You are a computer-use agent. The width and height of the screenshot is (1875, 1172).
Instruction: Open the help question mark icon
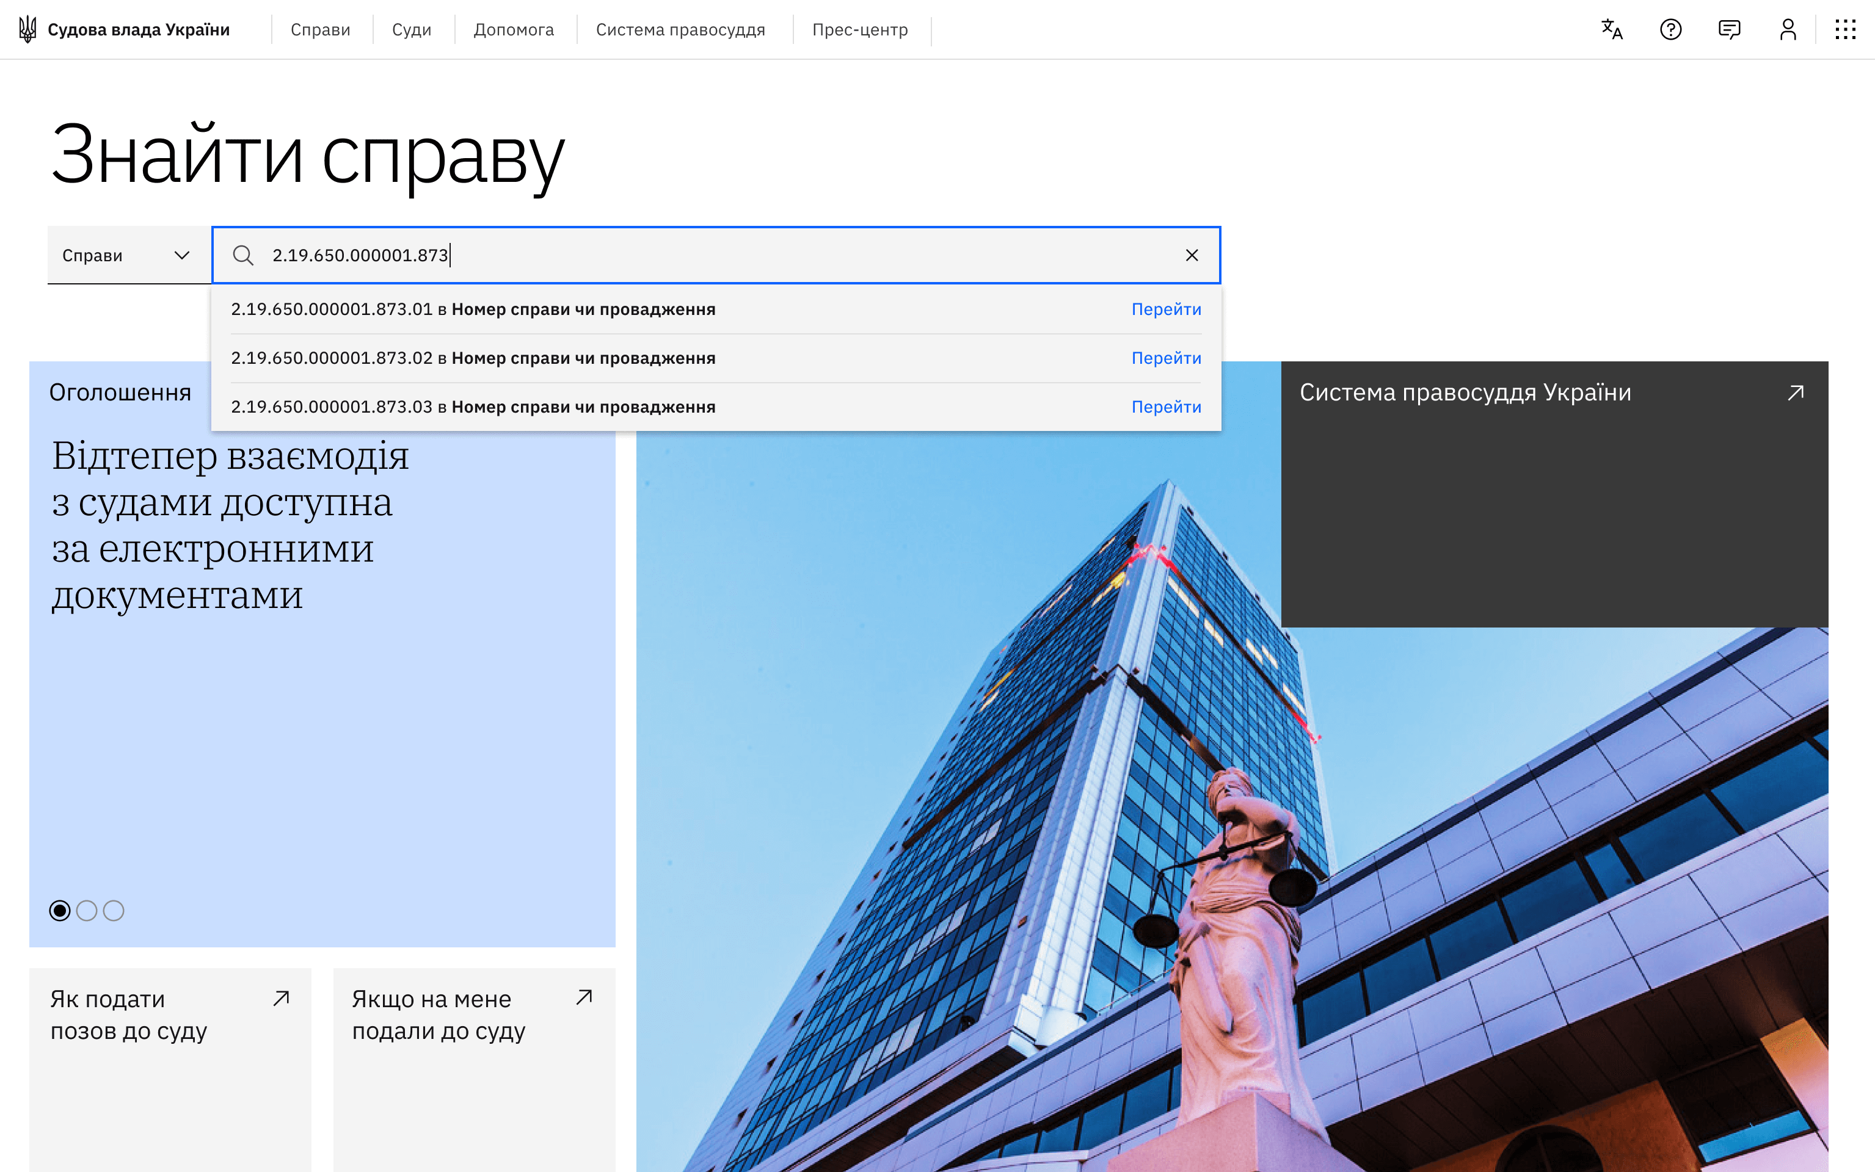1670,29
